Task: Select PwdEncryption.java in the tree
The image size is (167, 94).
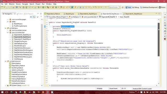Action: click(x=20, y=26)
